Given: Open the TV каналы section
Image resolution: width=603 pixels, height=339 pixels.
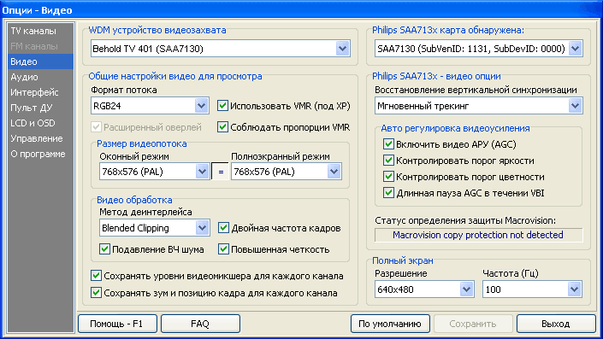Looking at the screenshot, I should point(40,31).
